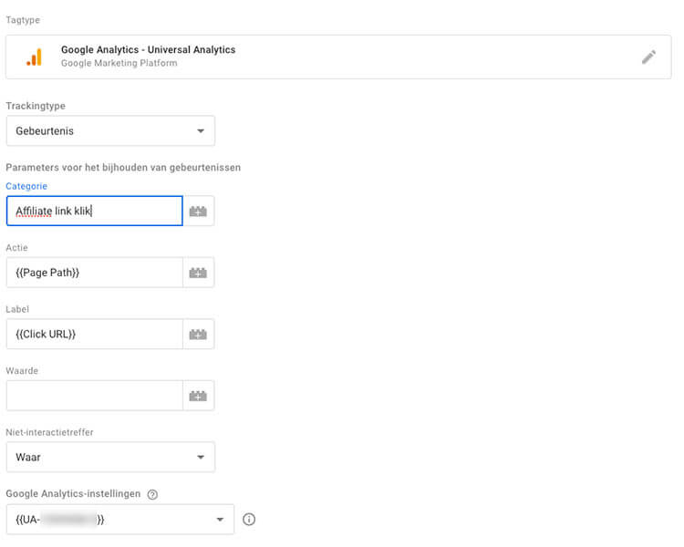The width and height of the screenshot is (684, 547).
Task: Select the Label field containing {{Click URL}}
Action: (x=94, y=335)
